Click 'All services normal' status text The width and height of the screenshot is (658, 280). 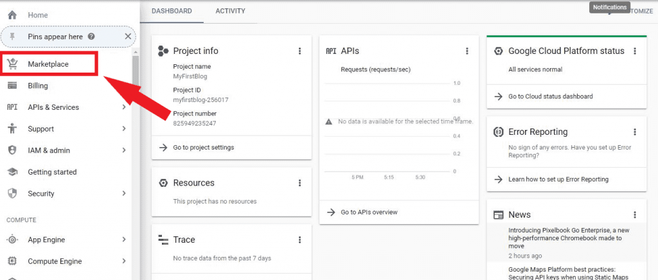pos(535,69)
